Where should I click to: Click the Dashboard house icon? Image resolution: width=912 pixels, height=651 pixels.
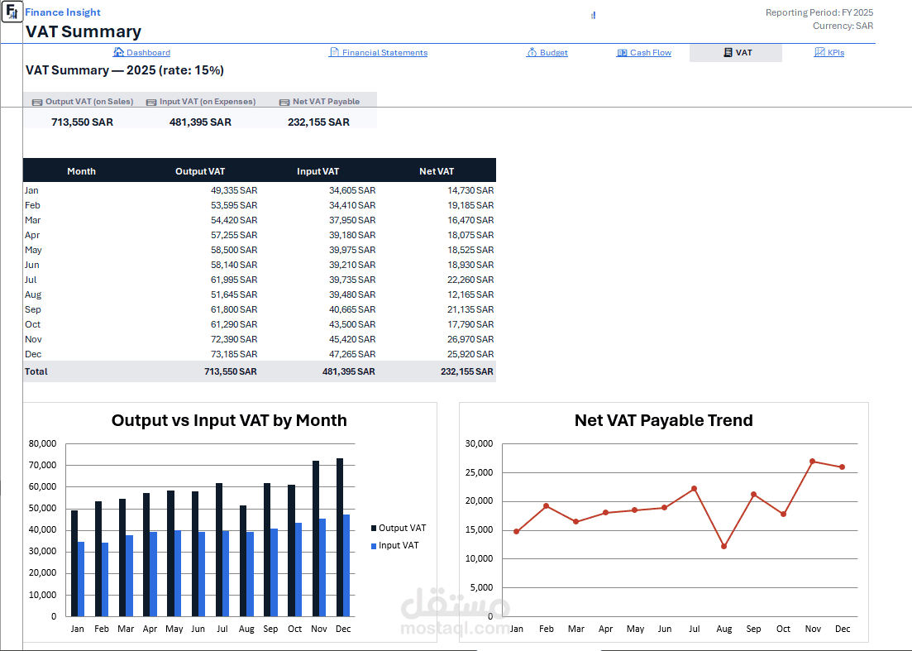click(x=119, y=52)
